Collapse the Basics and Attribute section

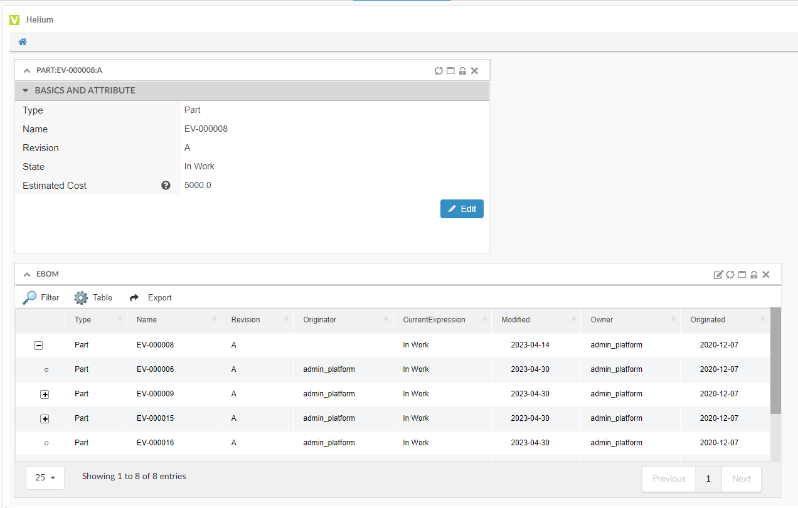[x=26, y=91]
